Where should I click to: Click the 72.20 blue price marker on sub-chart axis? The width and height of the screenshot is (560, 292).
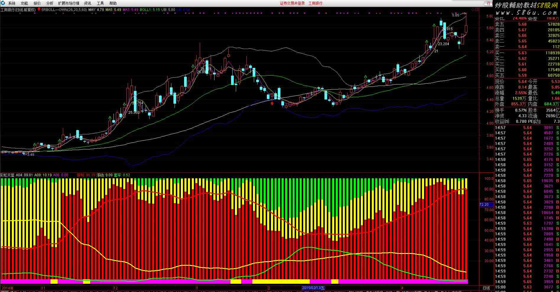tap(486, 204)
